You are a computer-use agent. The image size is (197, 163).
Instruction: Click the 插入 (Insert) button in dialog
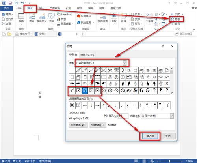click(150, 136)
